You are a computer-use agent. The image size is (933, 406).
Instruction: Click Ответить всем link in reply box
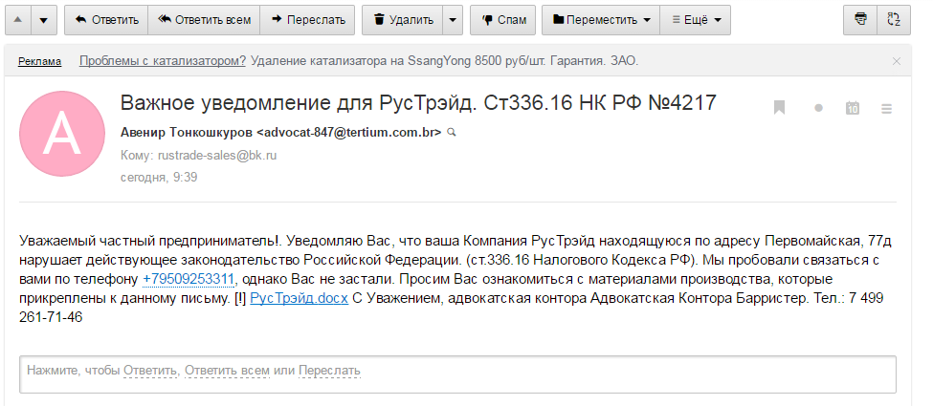[x=228, y=371]
